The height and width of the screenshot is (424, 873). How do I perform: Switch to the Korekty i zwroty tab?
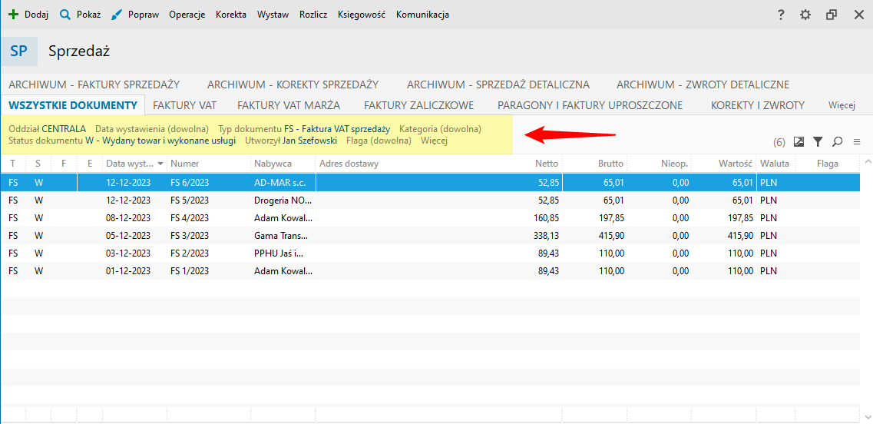click(x=758, y=104)
